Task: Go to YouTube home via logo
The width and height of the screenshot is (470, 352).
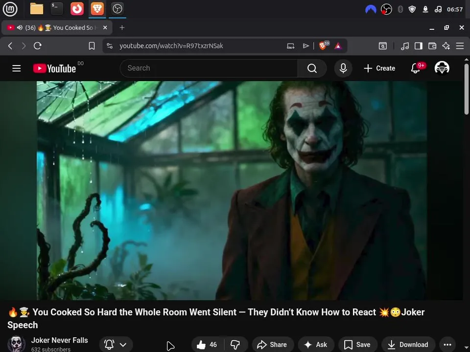Action: point(54,68)
